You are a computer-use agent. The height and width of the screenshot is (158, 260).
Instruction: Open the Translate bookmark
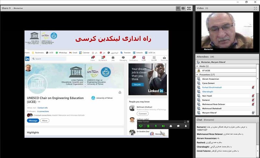point(125,53)
